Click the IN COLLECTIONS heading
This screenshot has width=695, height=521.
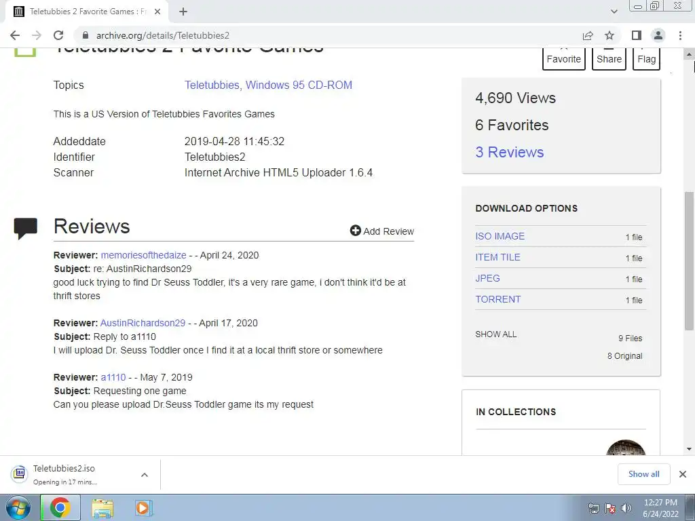(516, 412)
